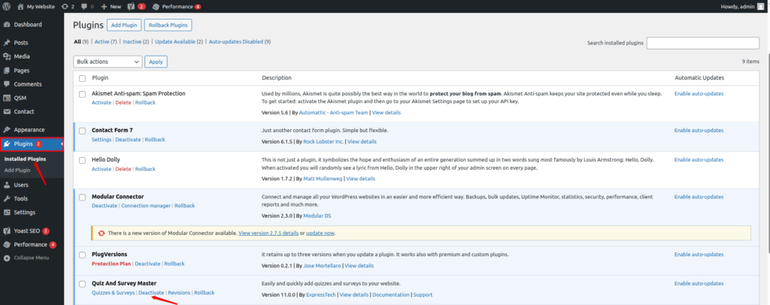Open the Bulk actions dropdown
The width and height of the screenshot is (770, 305).
click(x=108, y=62)
